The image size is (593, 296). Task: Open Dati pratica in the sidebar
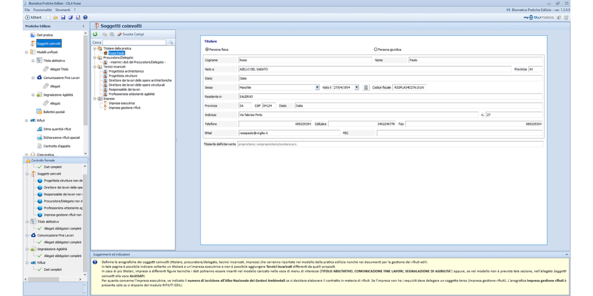pos(45,35)
